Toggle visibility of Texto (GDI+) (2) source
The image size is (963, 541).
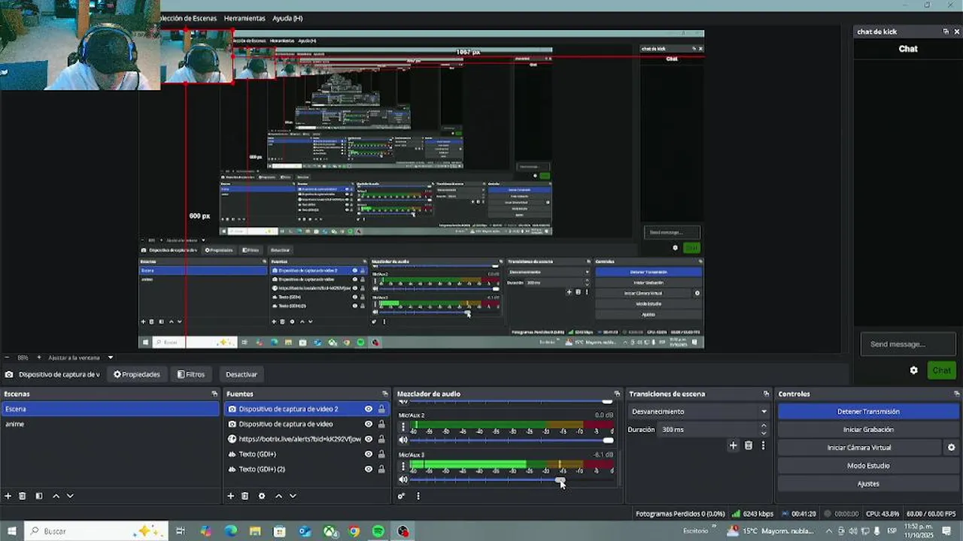[x=369, y=470]
